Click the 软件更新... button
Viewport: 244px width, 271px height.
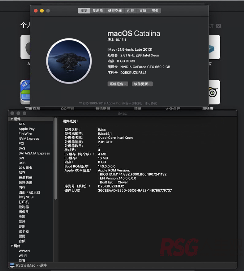(x=142, y=84)
